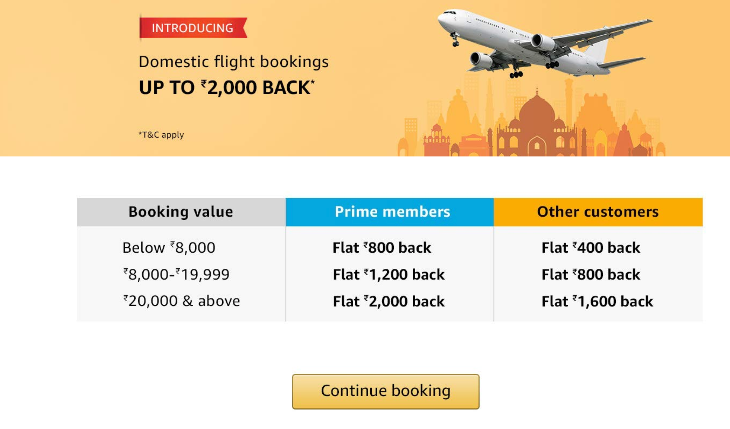Click Flat ₹400 back cell
Image resolution: width=730 pixels, height=429 pixels.
point(591,248)
